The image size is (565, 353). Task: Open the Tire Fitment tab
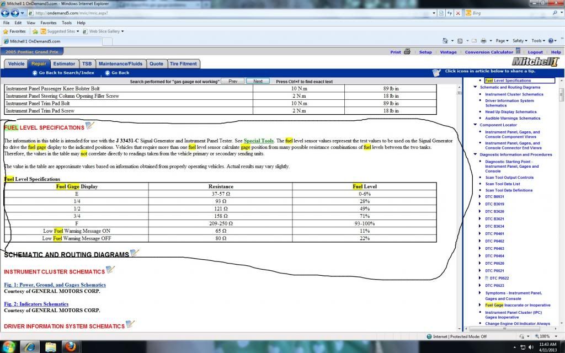point(183,64)
